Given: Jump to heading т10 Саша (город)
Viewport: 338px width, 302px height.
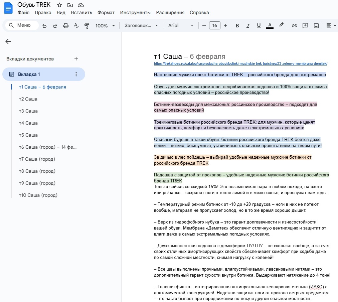Looking at the screenshot, I should (x=38, y=195).
